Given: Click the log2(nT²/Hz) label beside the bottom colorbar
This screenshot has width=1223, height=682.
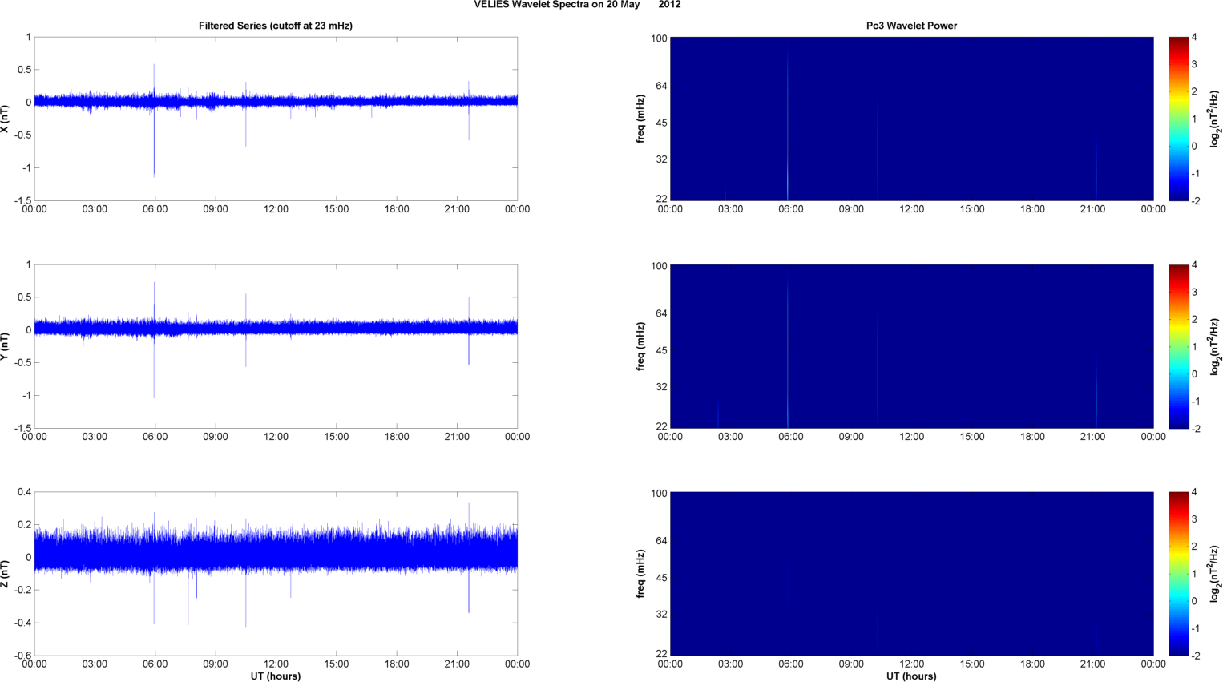Looking at the screenshot, I should [1215, 574].
